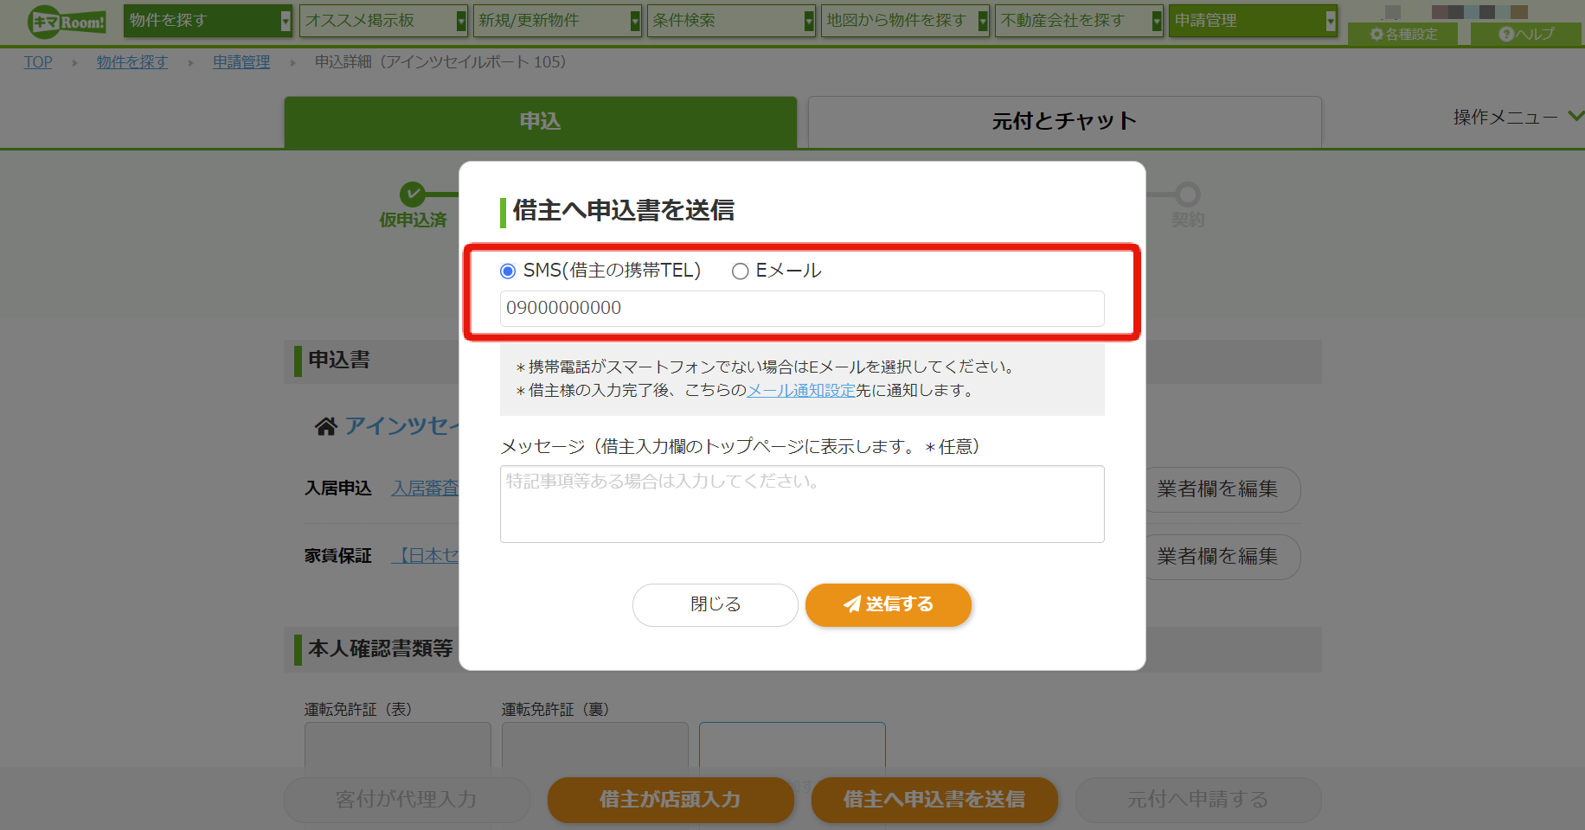Switch to the 元付とチャット tab
This screenshot has width=1585, height=830.
pos(1064,122)
